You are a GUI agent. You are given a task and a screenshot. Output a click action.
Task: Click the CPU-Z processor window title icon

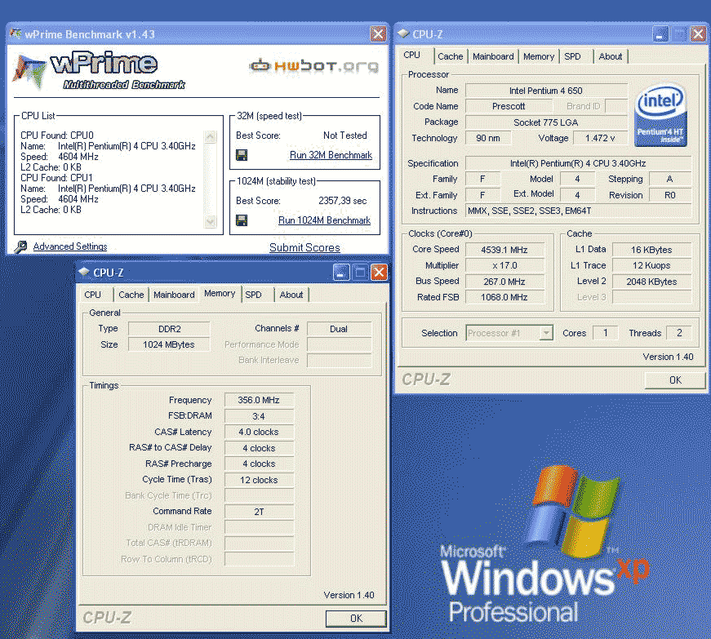coord(403,33)
